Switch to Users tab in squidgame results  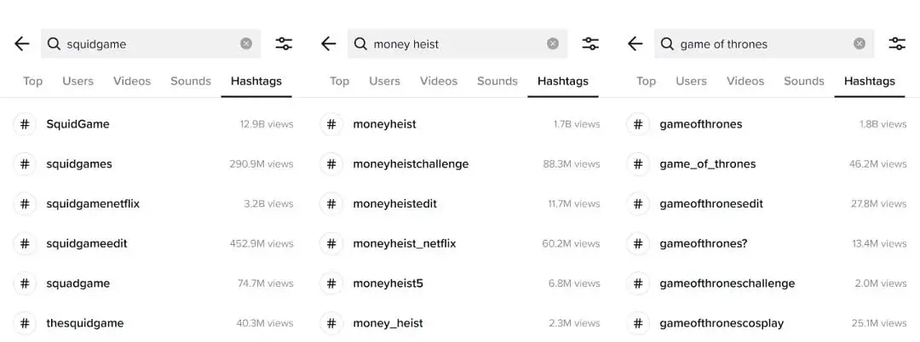tap(78, 82)
